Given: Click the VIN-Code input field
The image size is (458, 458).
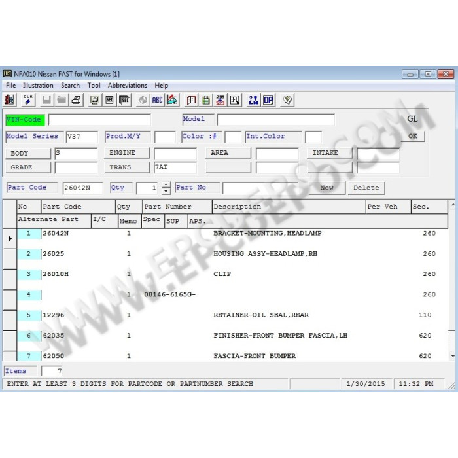Looking at the screenshot, I should [x=99, y=120].
